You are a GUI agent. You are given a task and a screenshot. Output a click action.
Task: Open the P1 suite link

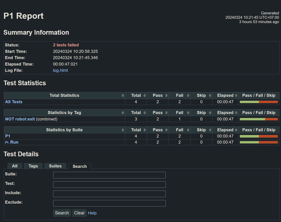[x=8, y=136]
